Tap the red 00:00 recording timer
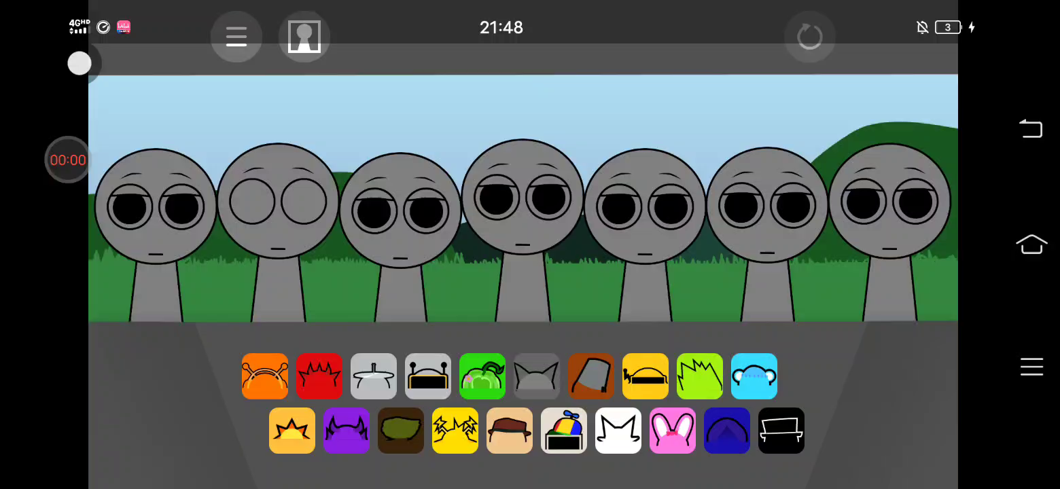The height and width of the screenshot is (489, 1060). (68, 160)
